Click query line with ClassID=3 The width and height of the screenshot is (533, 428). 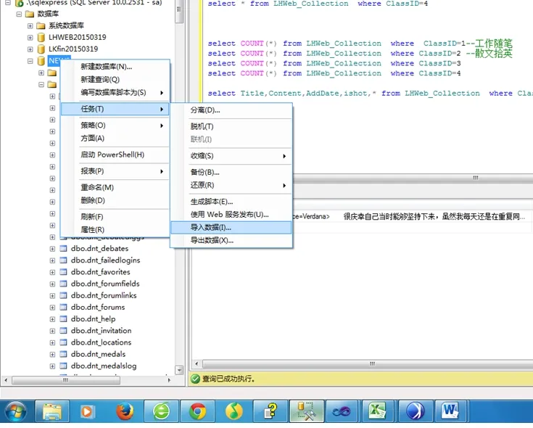point(334,63)
